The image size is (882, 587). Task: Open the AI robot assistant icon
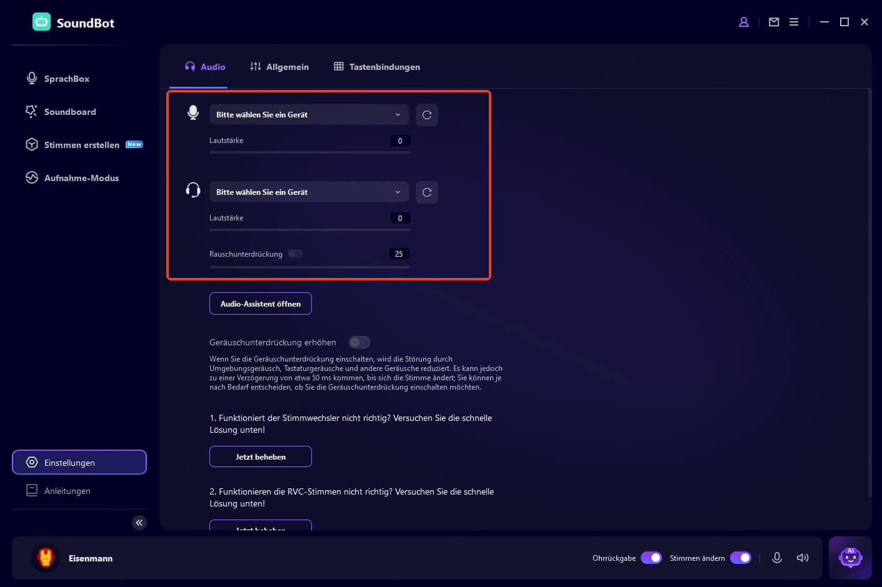tap(850, 558)
